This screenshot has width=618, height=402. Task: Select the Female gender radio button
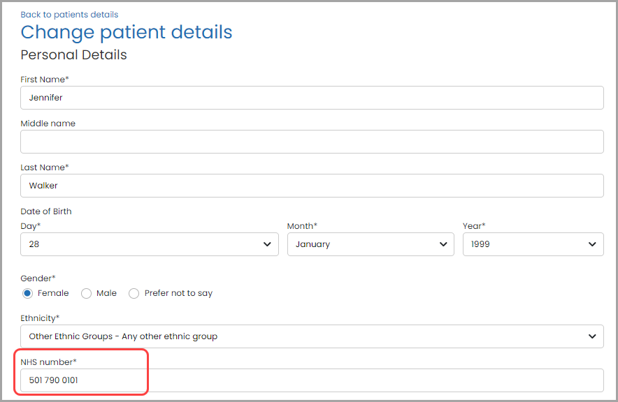27,293
